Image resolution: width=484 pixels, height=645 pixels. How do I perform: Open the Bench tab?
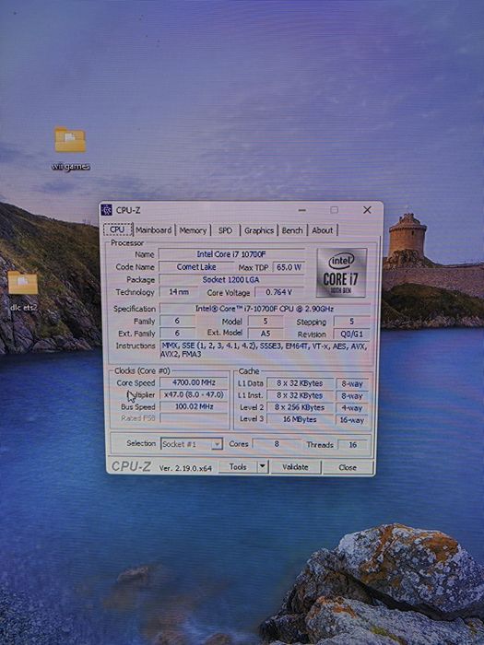tap(292, 230)
